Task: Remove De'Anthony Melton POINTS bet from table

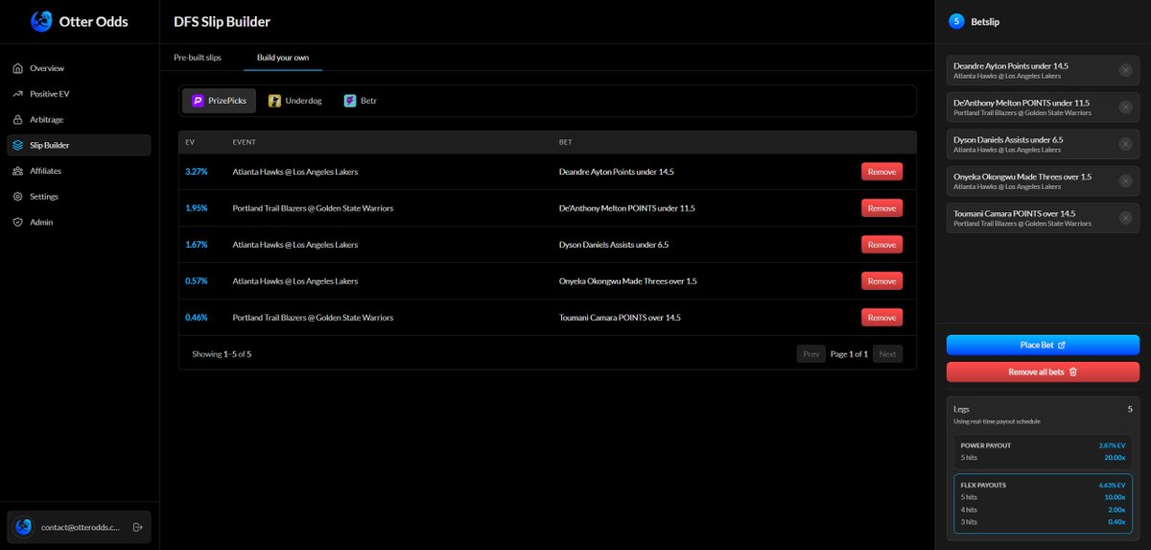Action: click(881, 208)
